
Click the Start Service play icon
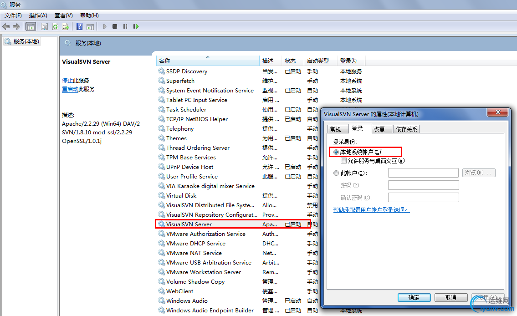point(104,26)
